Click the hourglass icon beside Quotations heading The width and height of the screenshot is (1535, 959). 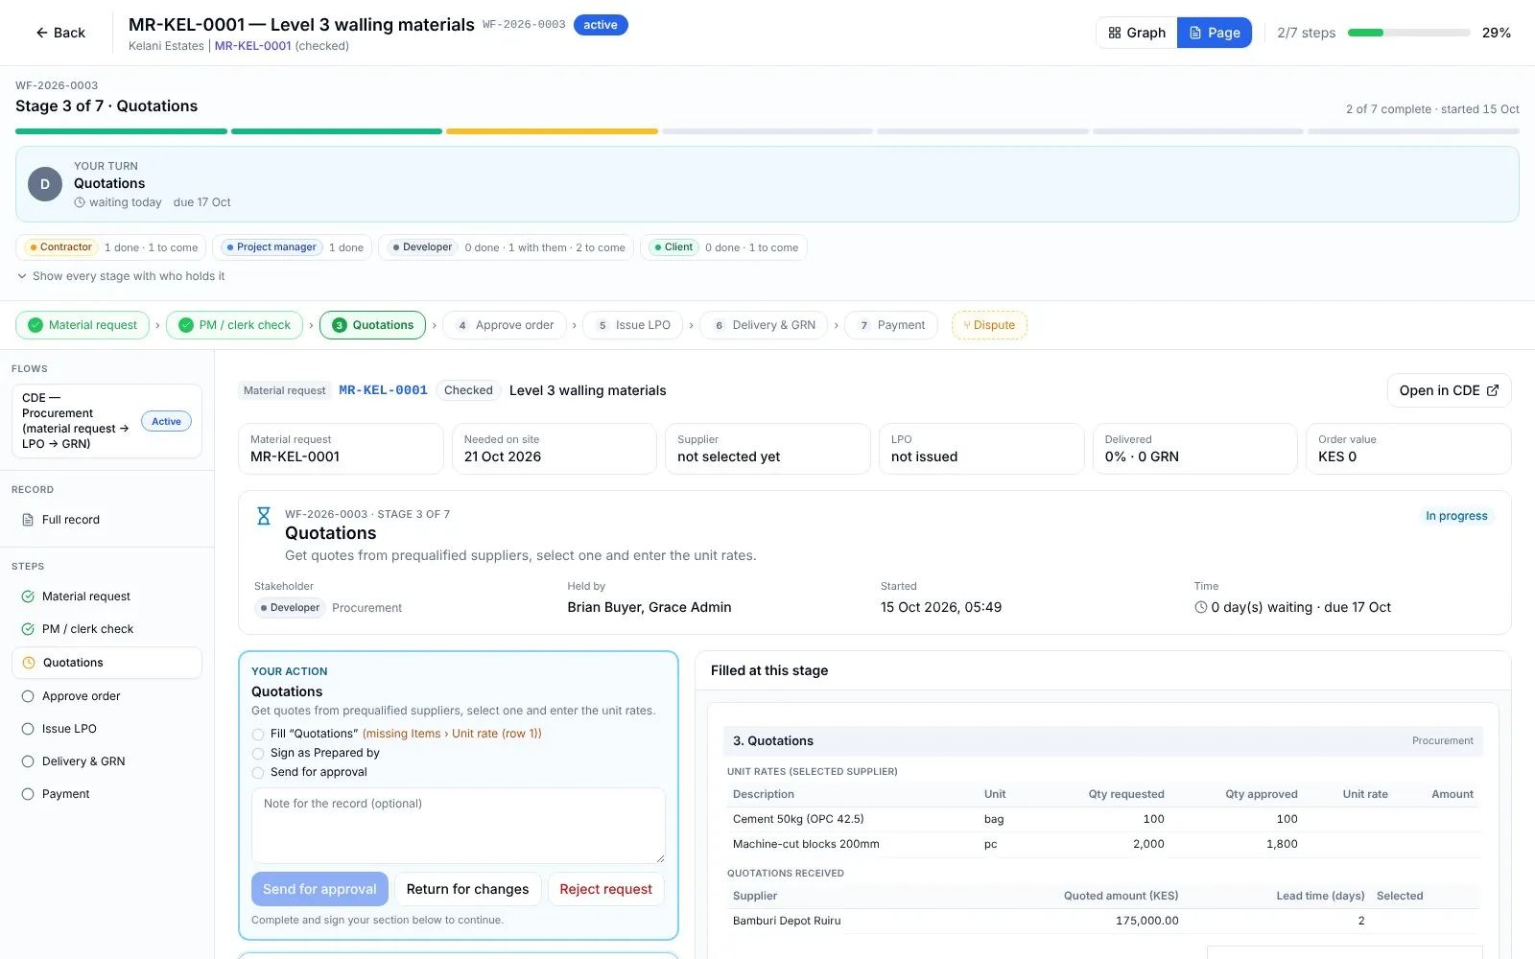[x=264, y=516]
